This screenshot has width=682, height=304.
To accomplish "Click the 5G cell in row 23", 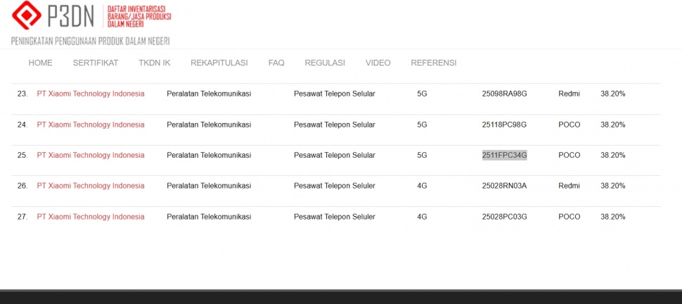I will [x=422, y=94].
